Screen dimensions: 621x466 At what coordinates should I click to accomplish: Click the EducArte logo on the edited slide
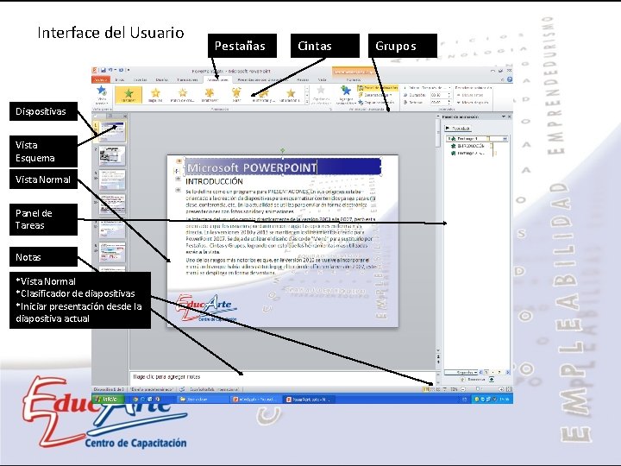click(x=205, y=307)
